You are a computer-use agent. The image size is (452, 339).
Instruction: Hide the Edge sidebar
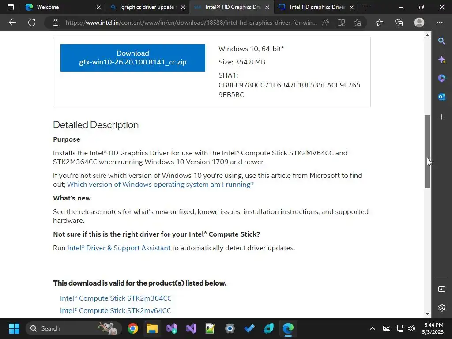pos(441,289)
